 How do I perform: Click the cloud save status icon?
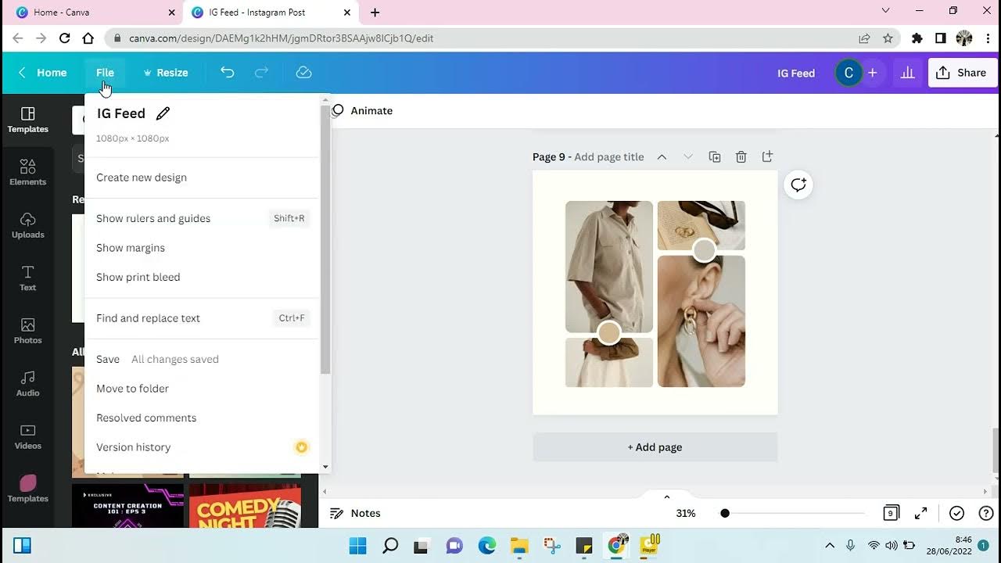(303, 72)
